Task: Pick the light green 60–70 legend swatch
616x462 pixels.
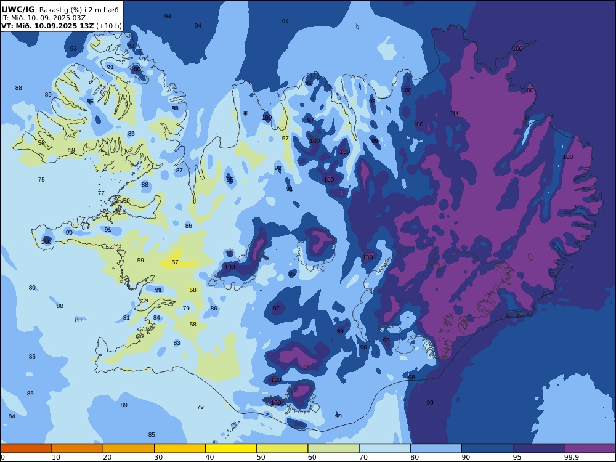Action: (333, 448)
